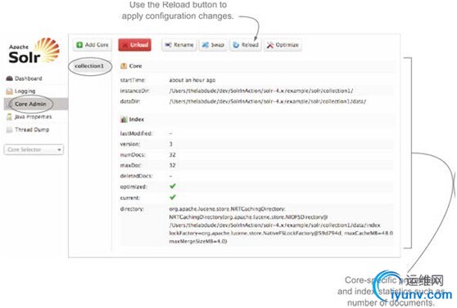457x308 pixels.
Task: Optimize the index
Action: (x=283, y=45)
